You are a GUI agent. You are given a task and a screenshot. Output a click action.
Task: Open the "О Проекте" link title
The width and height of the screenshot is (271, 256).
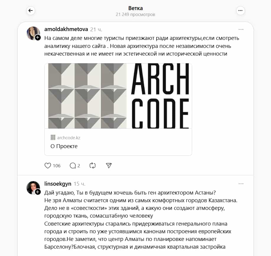[64, 146]
